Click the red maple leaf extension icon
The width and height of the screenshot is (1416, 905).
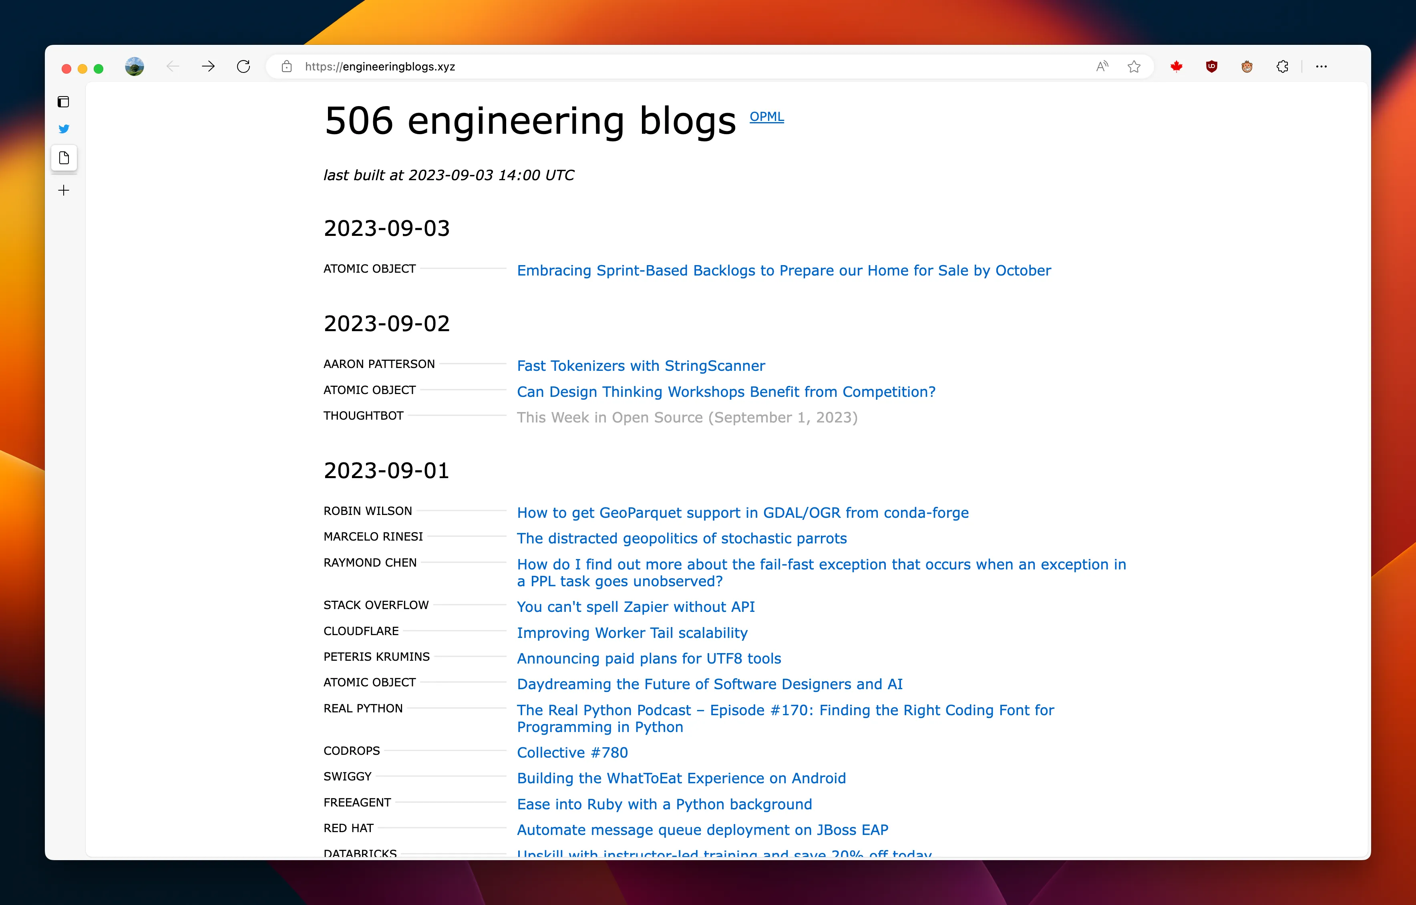[1176, 66]
